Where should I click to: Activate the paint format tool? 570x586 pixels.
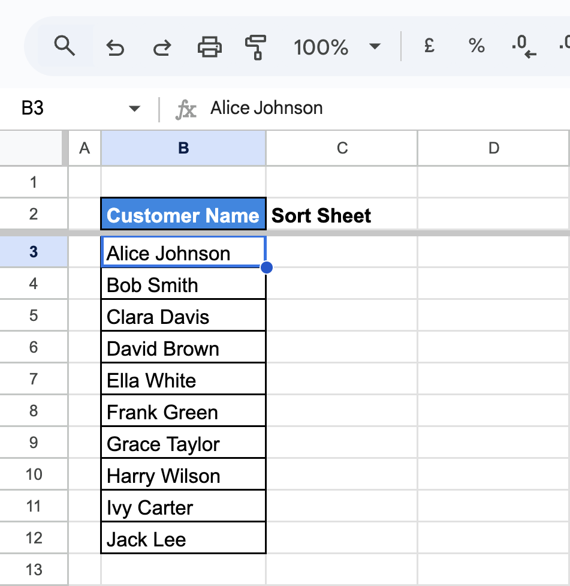pos(255,47)
